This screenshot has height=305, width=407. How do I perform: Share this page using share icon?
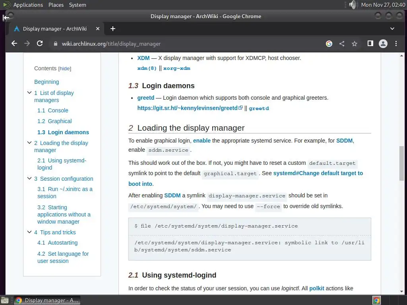342,44
